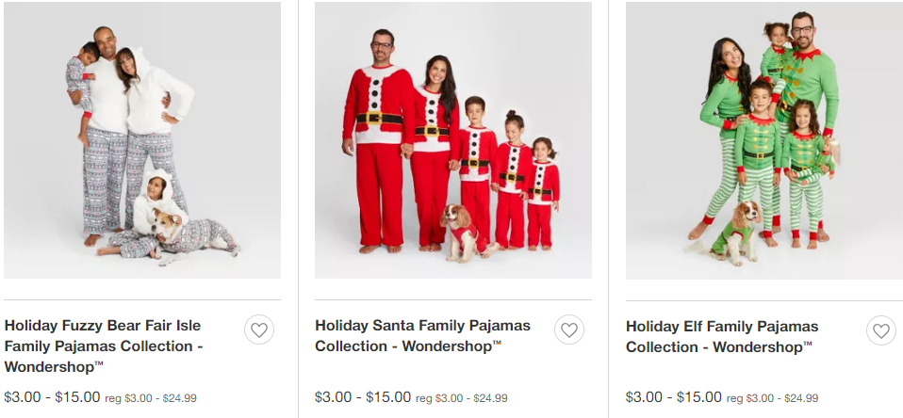Click the reg $3.00 - $24.99 text for Santa pajamas
Viewport: 903px width, 418px height.
click(x=462, y=398)
